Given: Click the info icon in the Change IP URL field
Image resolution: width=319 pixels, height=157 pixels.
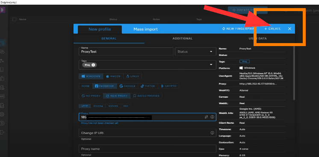Looking at the screenshot, I should click(x=212, y=133).
